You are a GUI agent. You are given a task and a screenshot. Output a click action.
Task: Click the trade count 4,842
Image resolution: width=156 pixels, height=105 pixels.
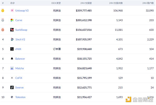tap(119, 59)
